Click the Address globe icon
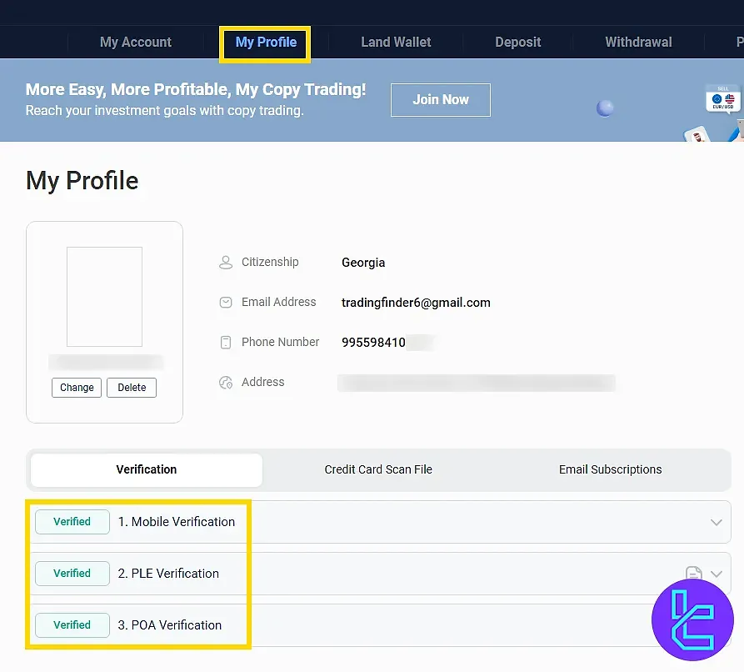The image size is (744, 672). (225, 382)
